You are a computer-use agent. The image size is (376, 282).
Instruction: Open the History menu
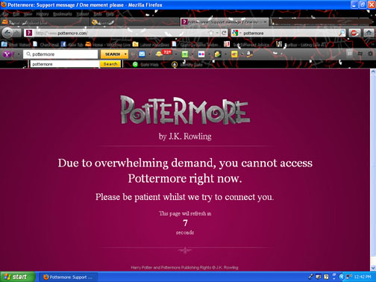(x=43, y=14)
